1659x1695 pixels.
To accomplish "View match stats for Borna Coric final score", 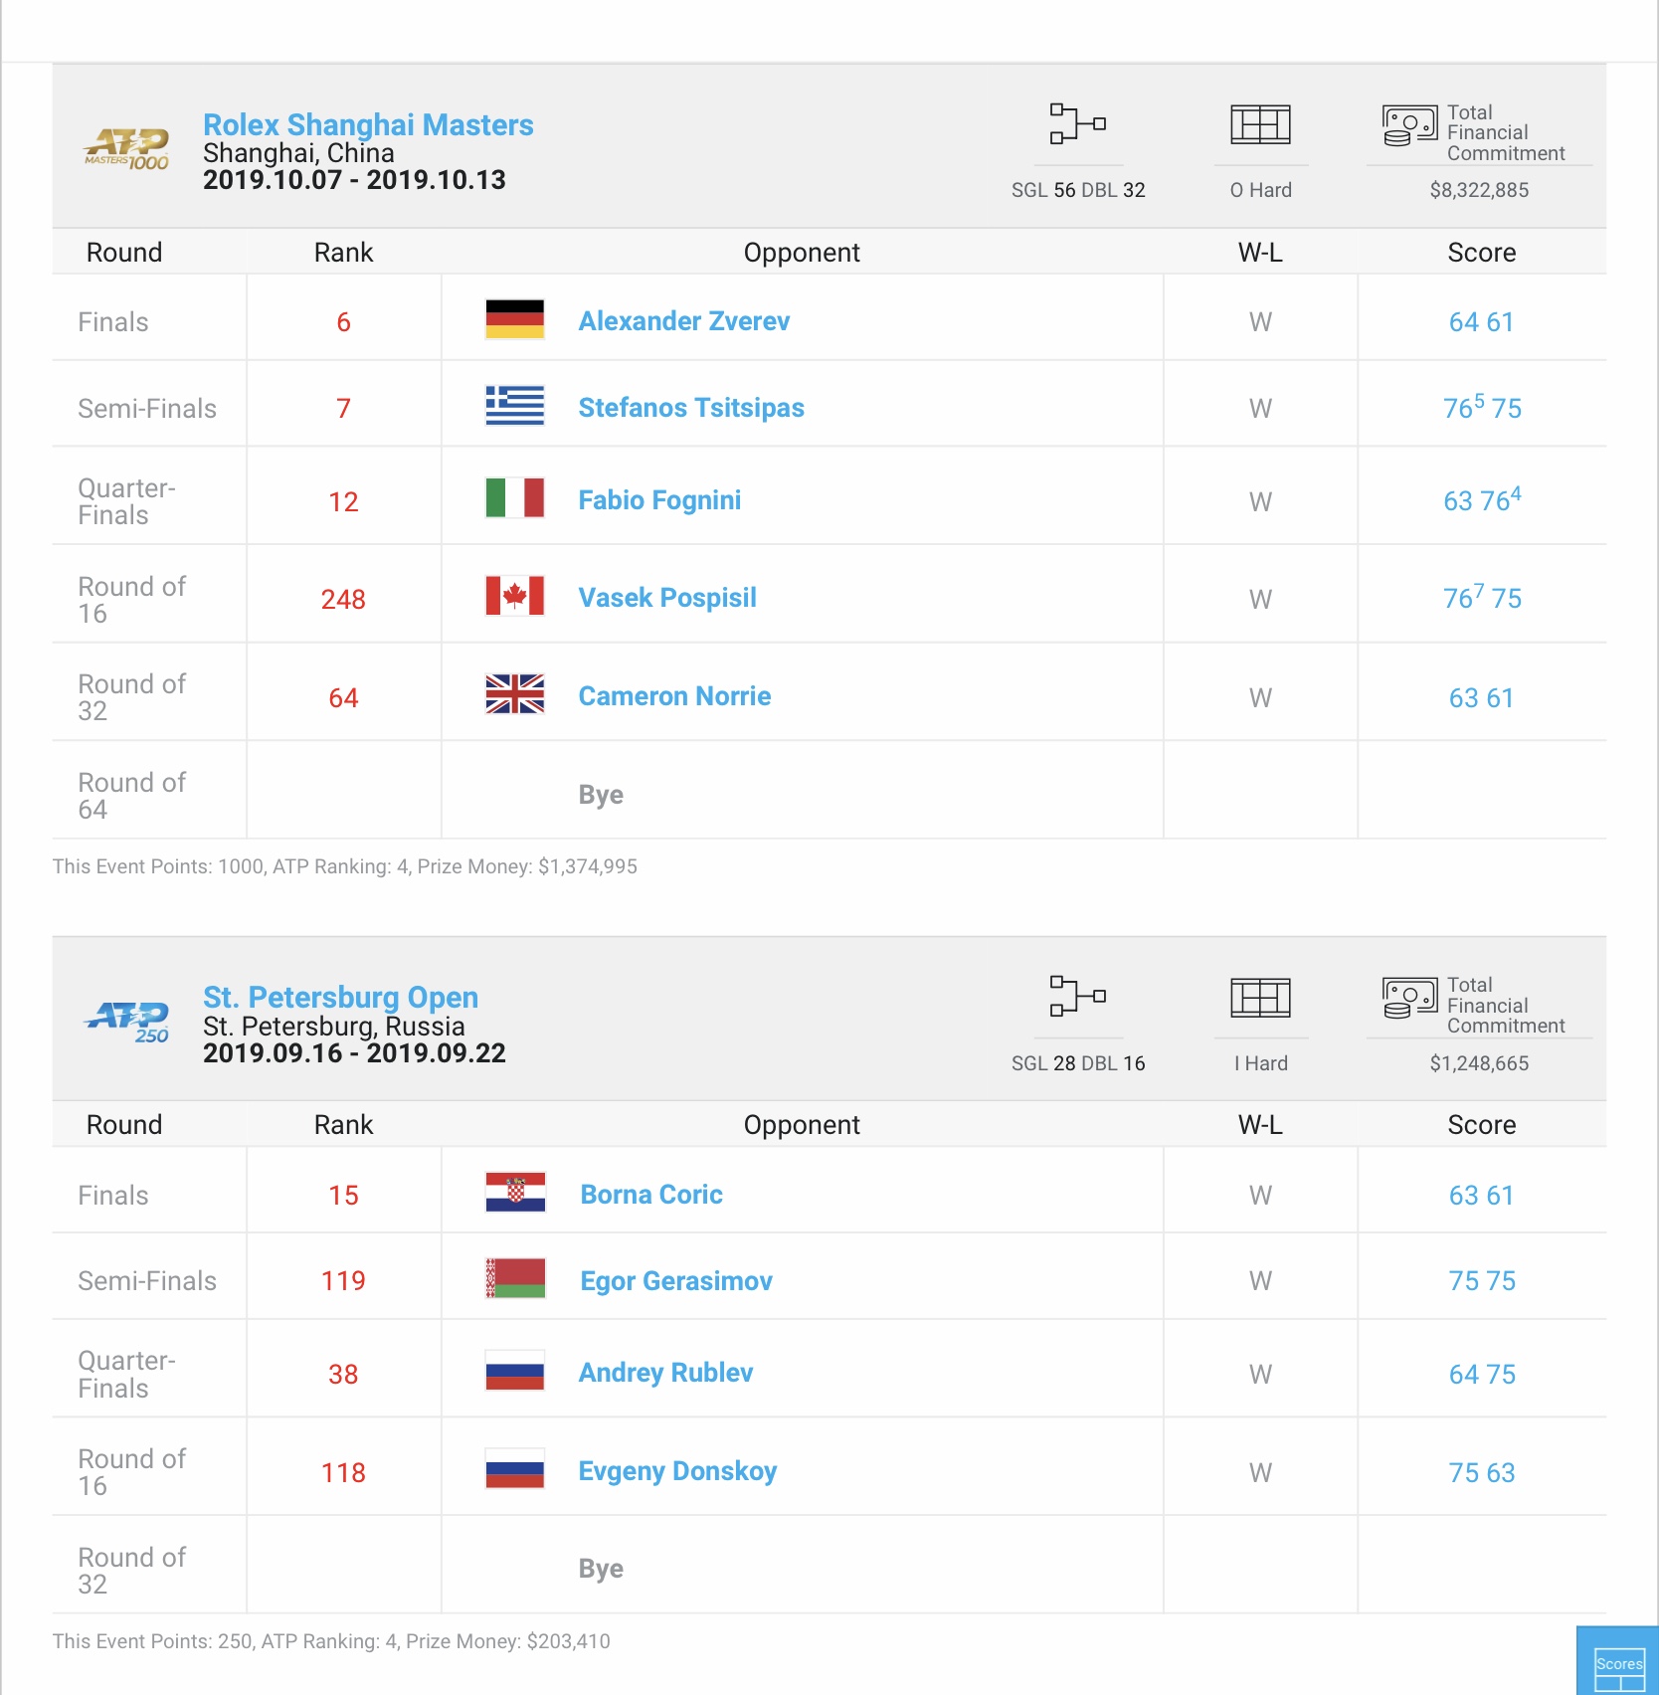I will tap(1481, 1195).
